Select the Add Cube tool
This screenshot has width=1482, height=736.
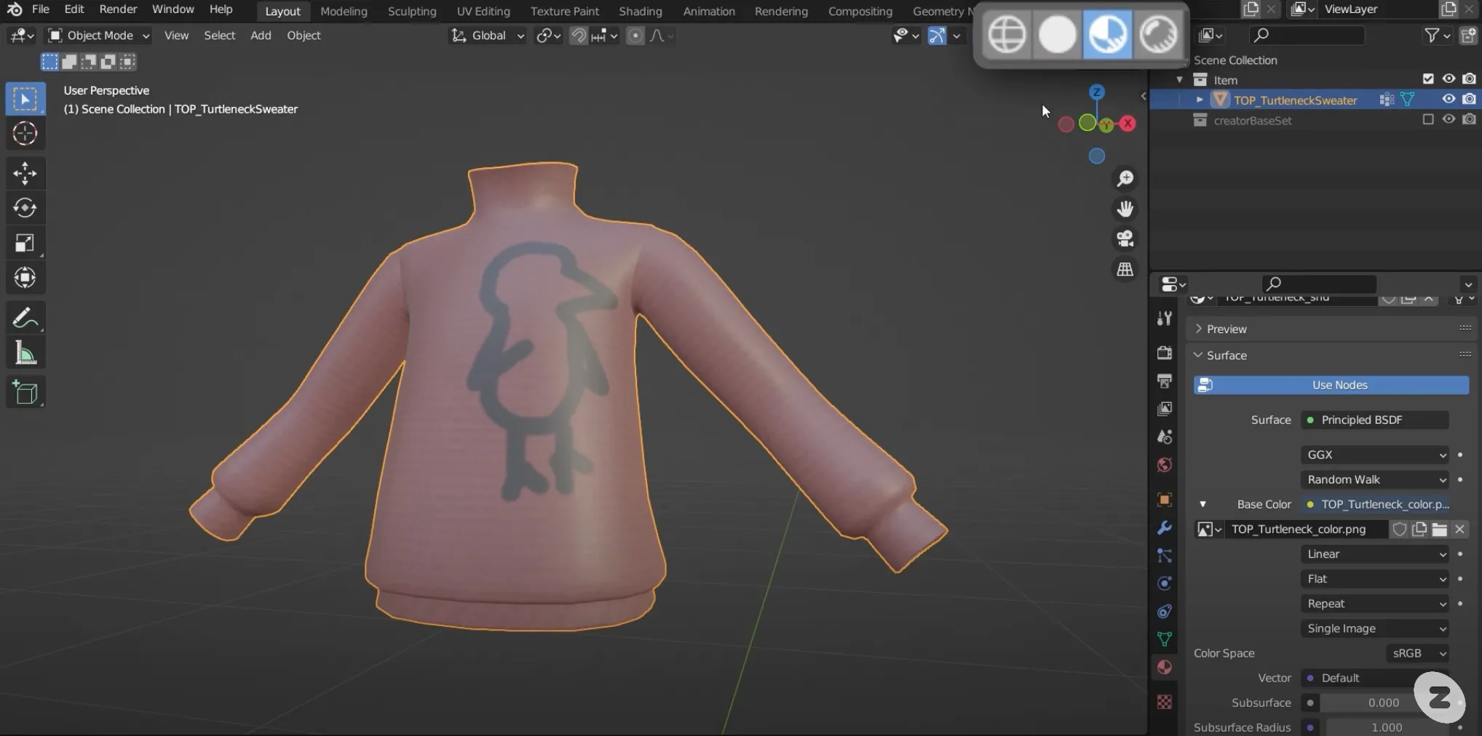point(25,393)
